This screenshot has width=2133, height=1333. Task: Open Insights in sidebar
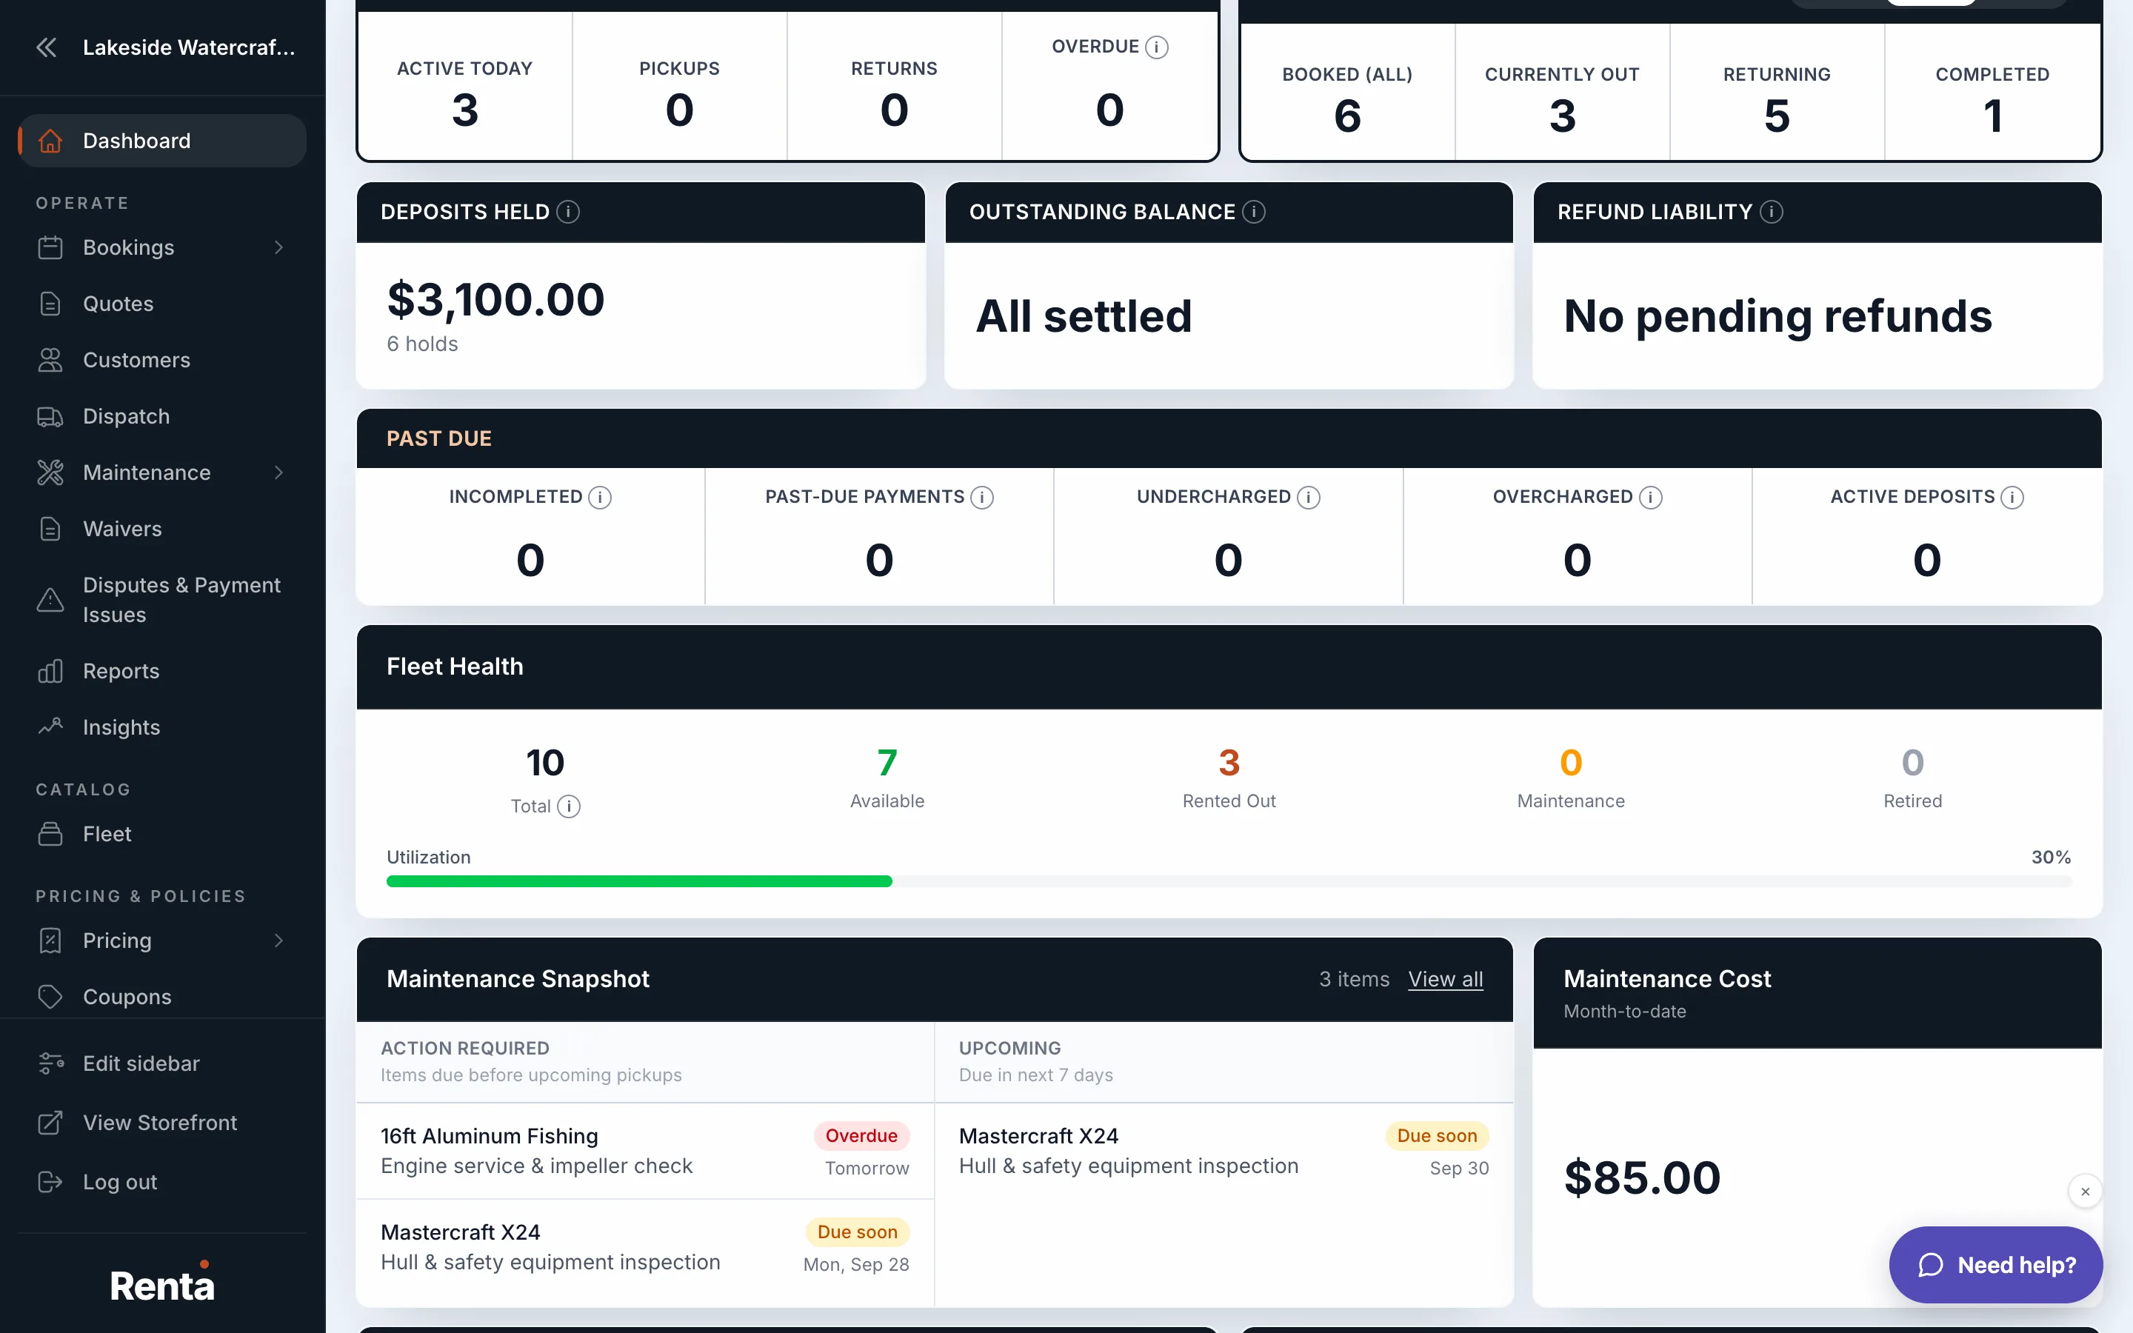pyautogui.click(x=162, y=727)
